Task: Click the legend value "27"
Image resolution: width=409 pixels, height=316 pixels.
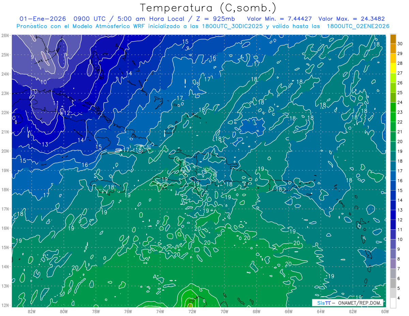Action: [x=400, y=73]
